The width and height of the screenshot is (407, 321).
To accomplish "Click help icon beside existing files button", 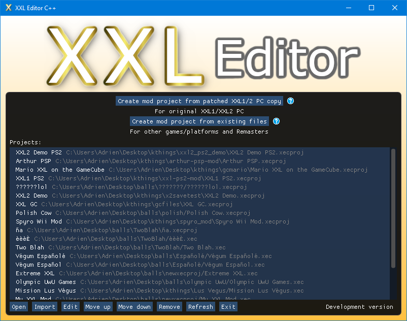I will pos(277,121).
